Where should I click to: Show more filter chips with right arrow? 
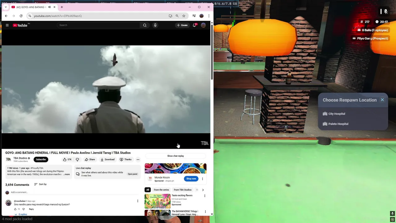click(203, 190)
